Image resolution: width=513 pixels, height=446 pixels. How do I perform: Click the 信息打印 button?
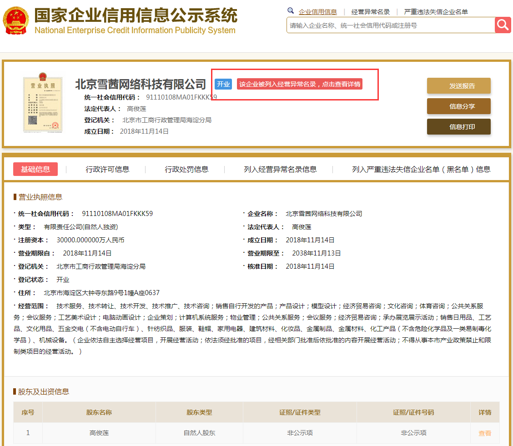coord(458,127)
